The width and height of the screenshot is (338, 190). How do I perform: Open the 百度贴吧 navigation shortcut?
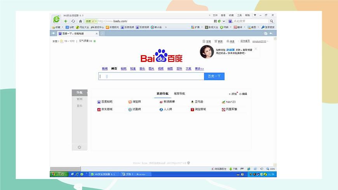(105, 101)
